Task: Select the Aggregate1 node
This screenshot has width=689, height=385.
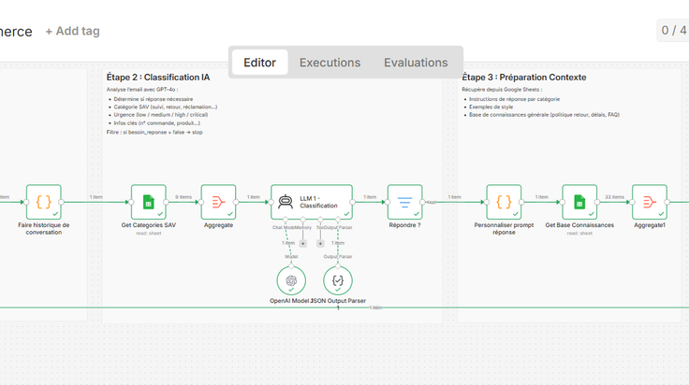Action: pos(650,202)
